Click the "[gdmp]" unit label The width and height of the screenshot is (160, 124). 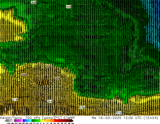pos(48,118)
